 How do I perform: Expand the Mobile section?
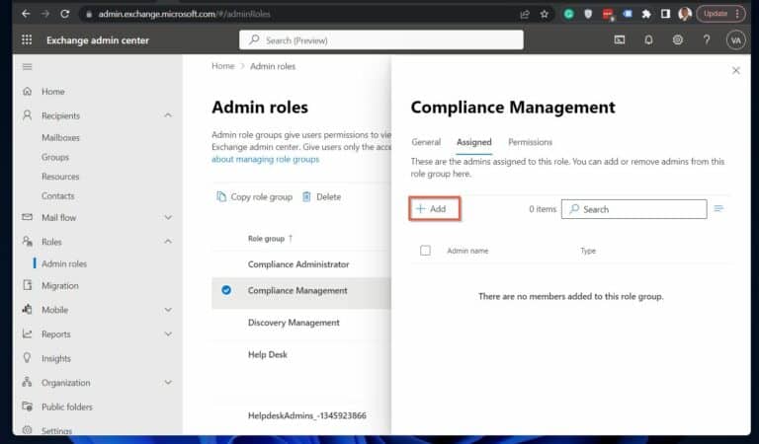tap(167, 310)
